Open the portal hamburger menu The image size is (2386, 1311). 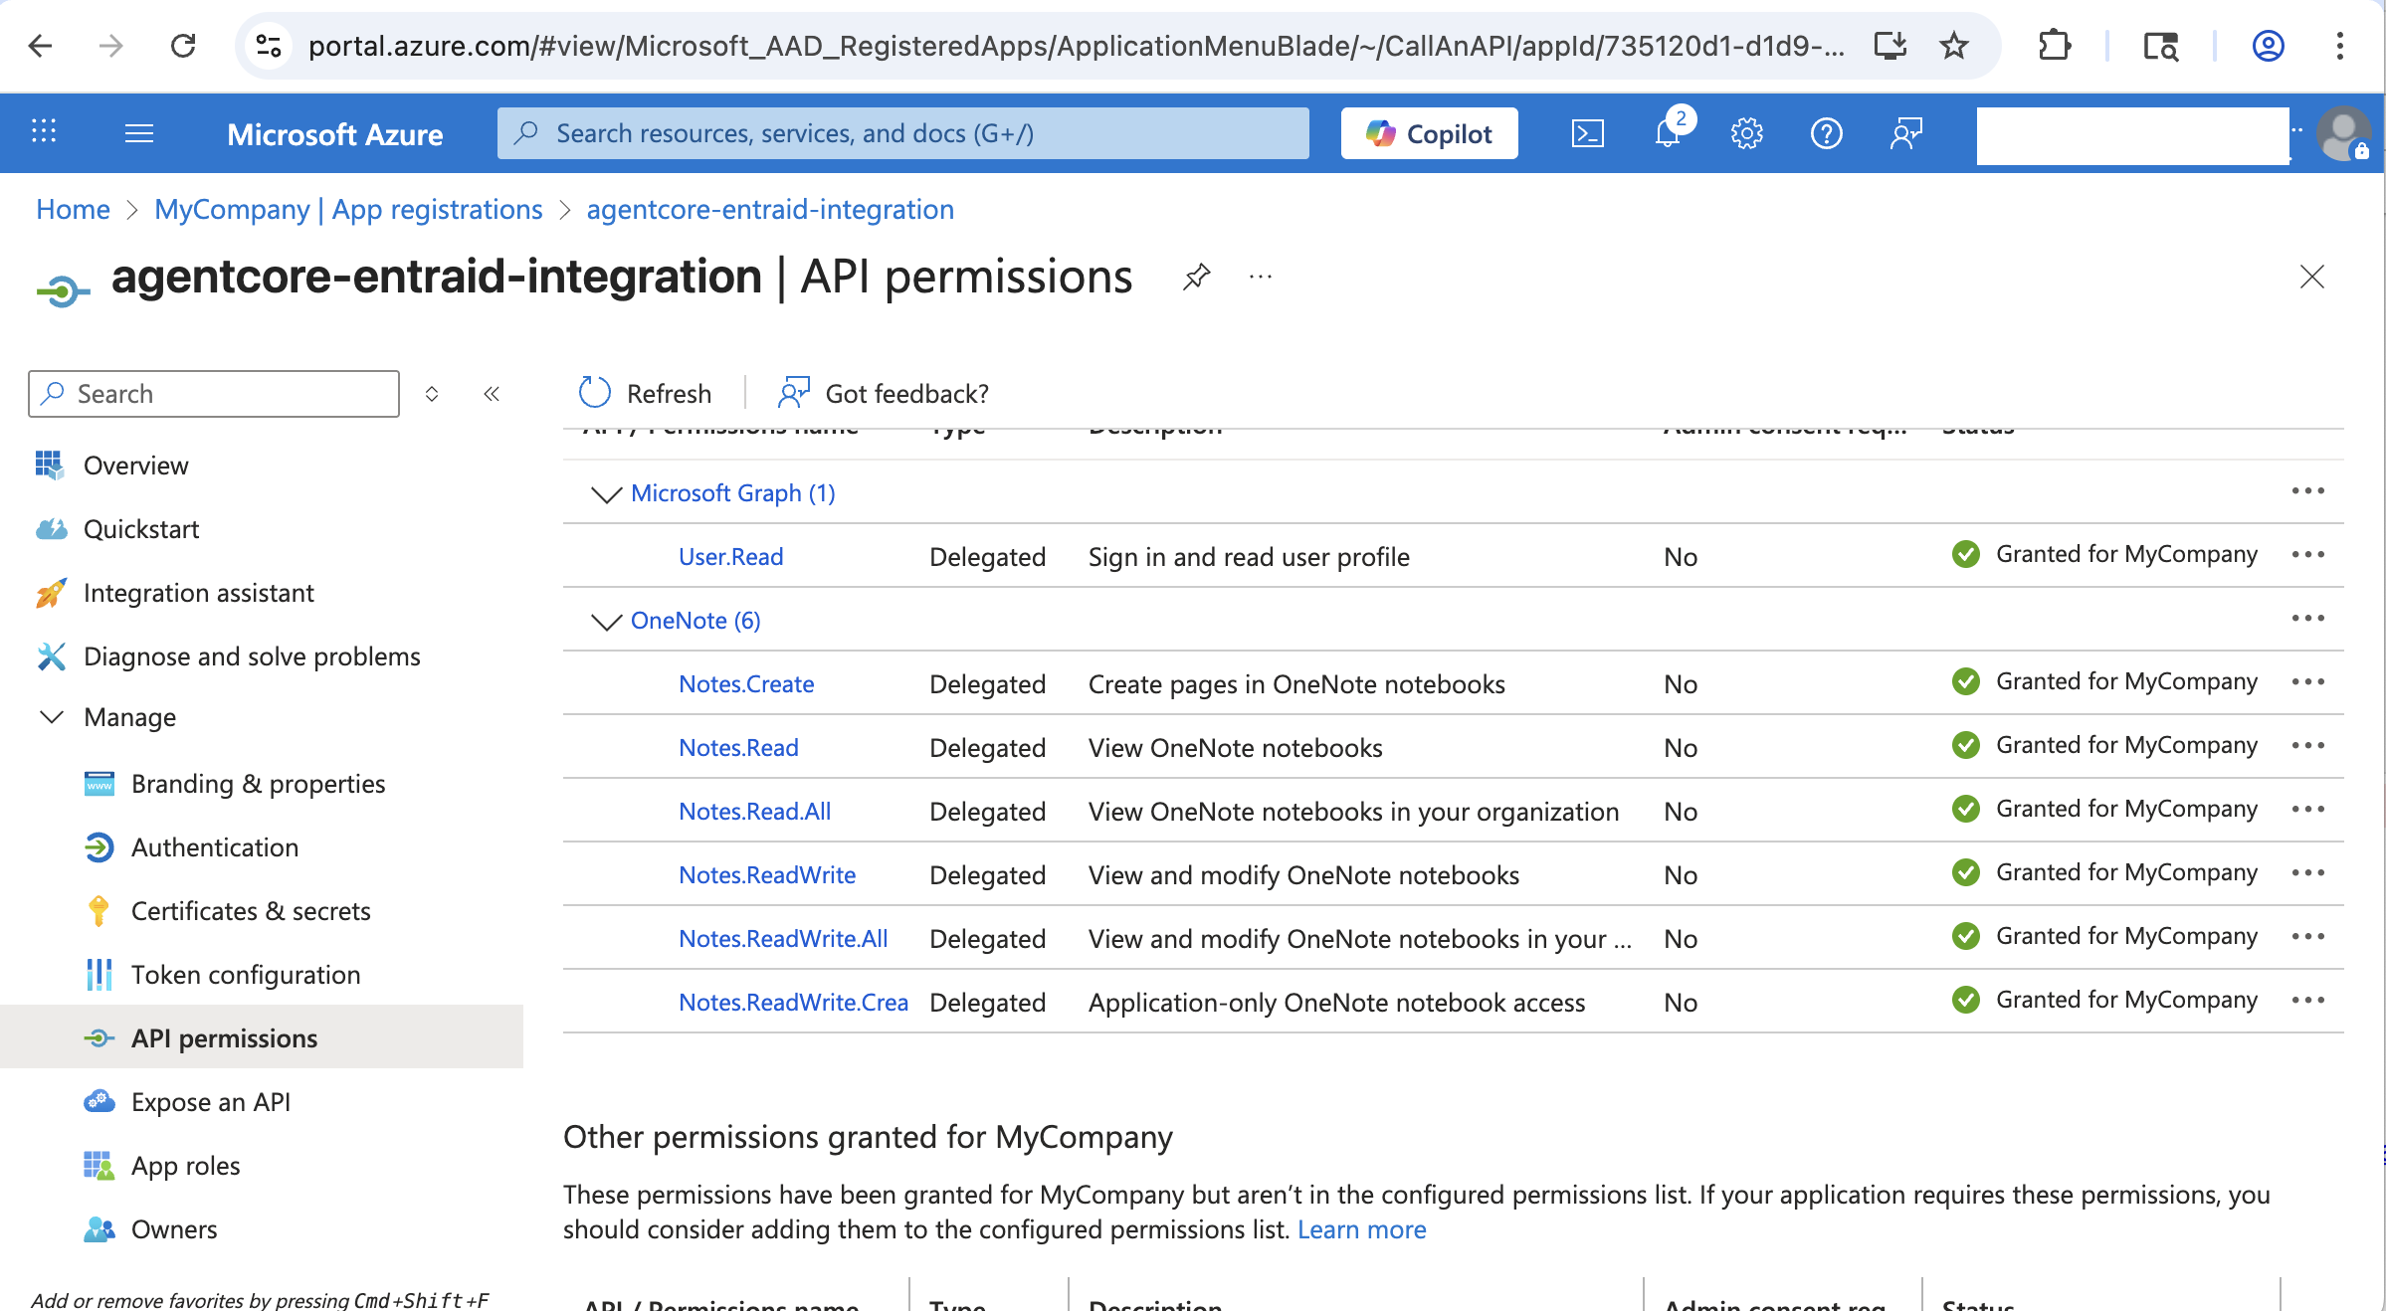tap(139, 132)
